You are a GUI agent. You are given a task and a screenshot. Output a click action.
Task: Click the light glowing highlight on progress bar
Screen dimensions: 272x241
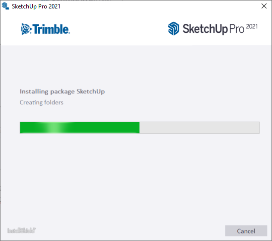coord(55,128)
